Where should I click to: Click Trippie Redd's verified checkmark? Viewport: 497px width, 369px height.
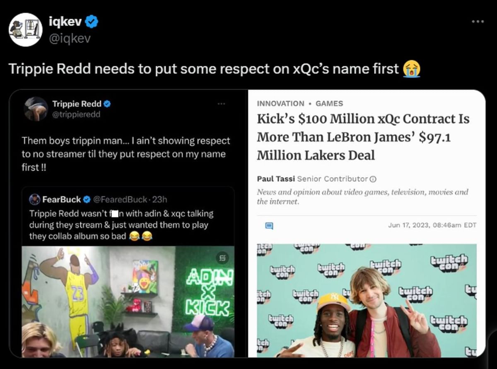106,104
